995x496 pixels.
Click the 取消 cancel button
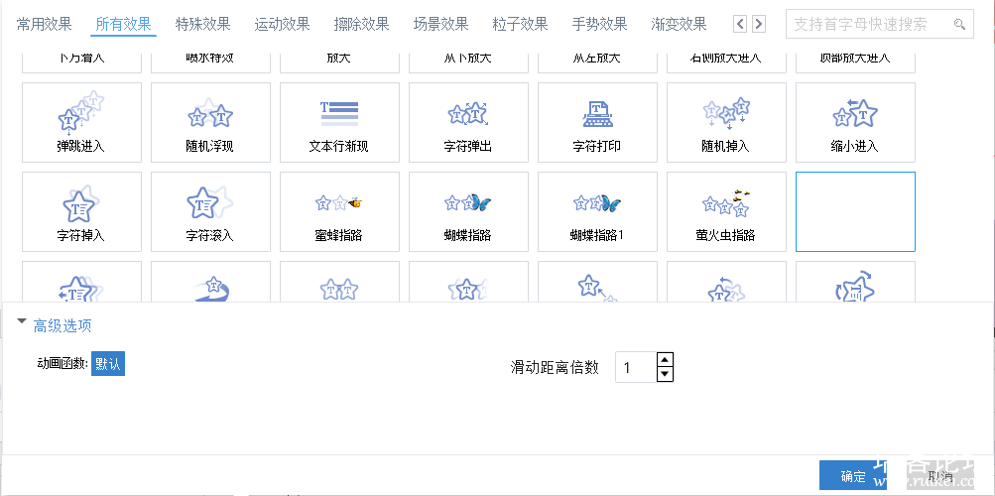939,477
